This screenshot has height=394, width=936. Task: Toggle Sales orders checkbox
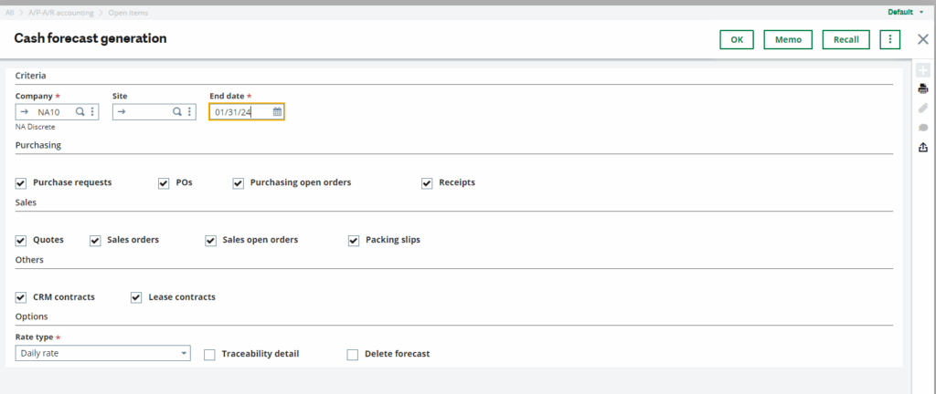coord(95,241)
